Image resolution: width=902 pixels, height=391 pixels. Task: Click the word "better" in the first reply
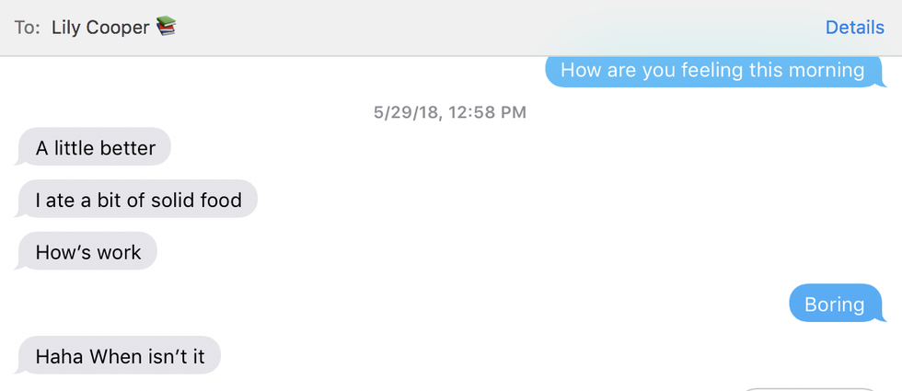127,147
